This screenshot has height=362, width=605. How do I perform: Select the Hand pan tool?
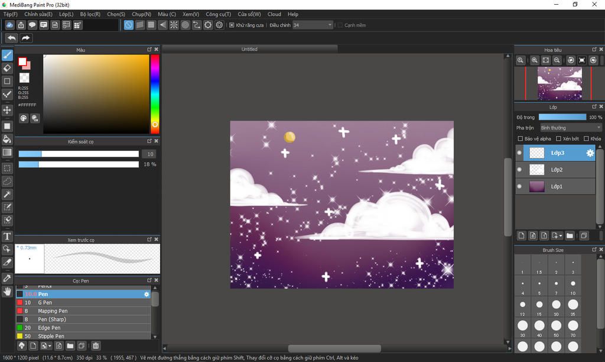pyautogui.click(x=7, y=291)
